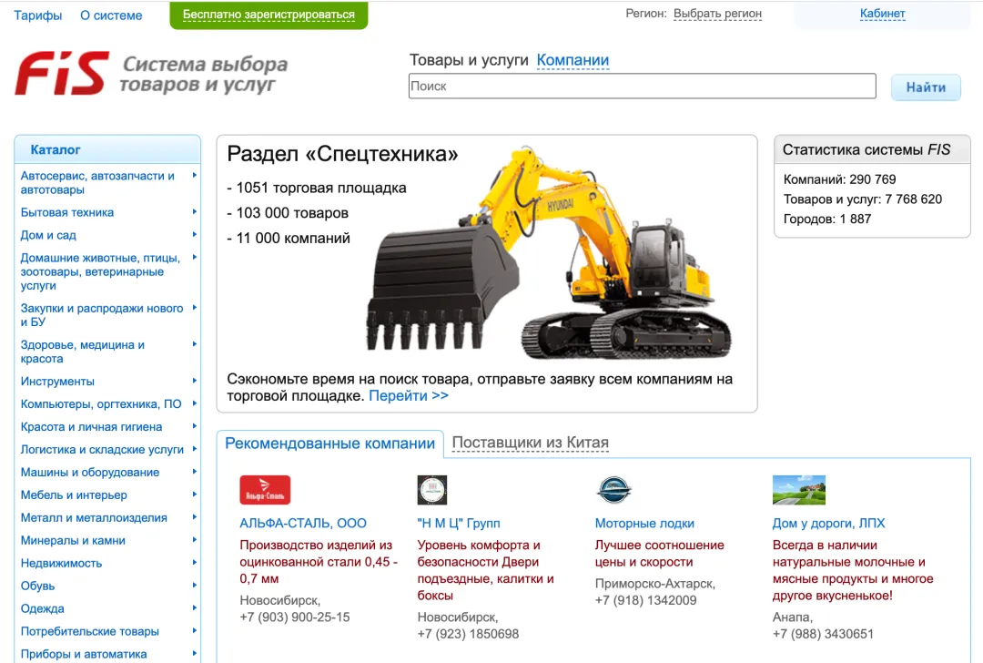This screenshot has width=983, height=663.
Task: Open the АЛЬФА-СТАЛЬ company logo
Action: 265,490
